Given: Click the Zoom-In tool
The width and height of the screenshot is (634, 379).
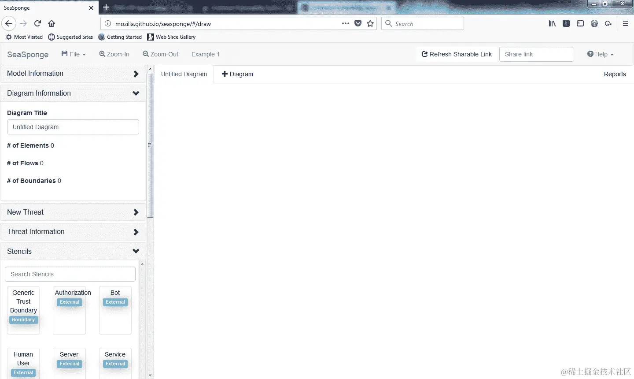Looking at the screenshot, I should pos(114,54).
